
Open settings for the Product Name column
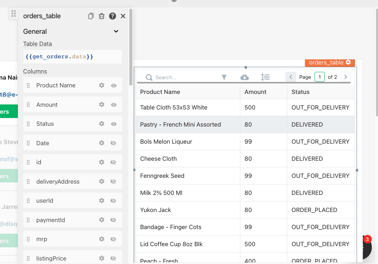pos(101,85)
